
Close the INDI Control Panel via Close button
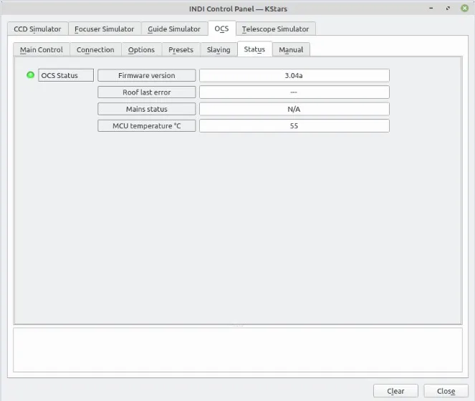pyautogui.click(x=446, y=391)
